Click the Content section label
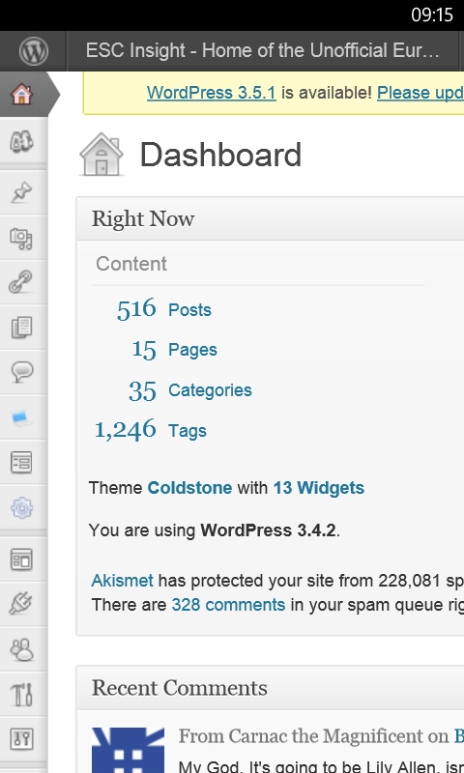The height and width of the screenshot is (773, 464). [131, 264]
